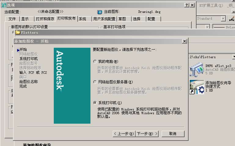The width and height of the screenshot is (235, 146).
Task: Proceed with the 下一步(N) button
Action: (x=147, y=134)
